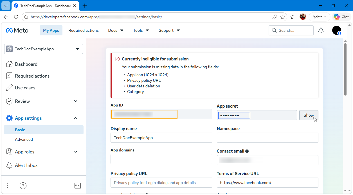This screenshot has height=195, width=353.
Task: Click 'Currently ineligible for submission' heading
Action: tap(155, 59)
